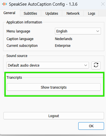This screenshot has height=136, width=106.
Task: Click the chevron arrow of sound source dropdown
Action: [86, 65]
